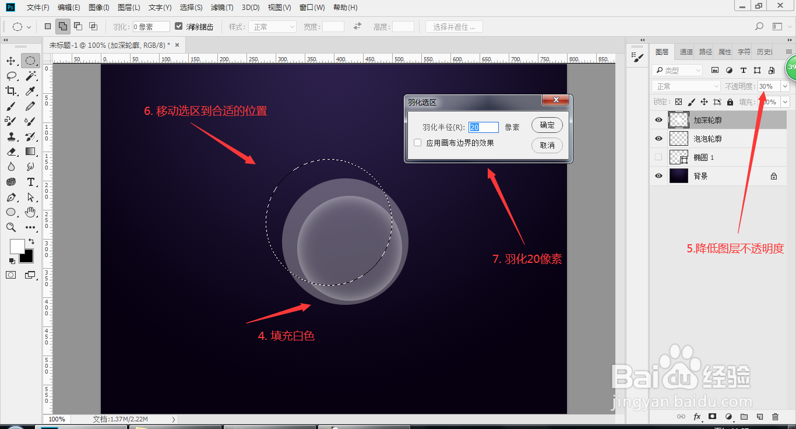Click 确定 in feather dialog
Viewport: 796px width, 429px height.
(x=547, y=125)
